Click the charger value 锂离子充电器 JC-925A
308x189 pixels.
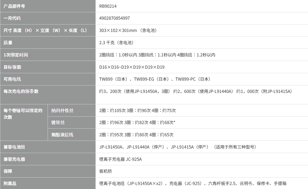pyautogui.click(x=120, y=159)
